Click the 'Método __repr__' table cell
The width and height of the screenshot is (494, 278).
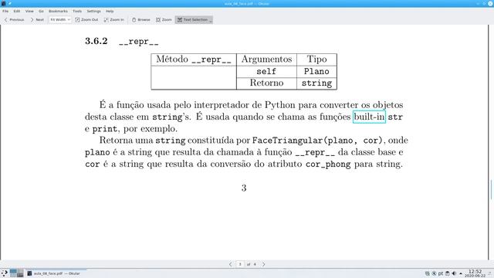(194, 59)
